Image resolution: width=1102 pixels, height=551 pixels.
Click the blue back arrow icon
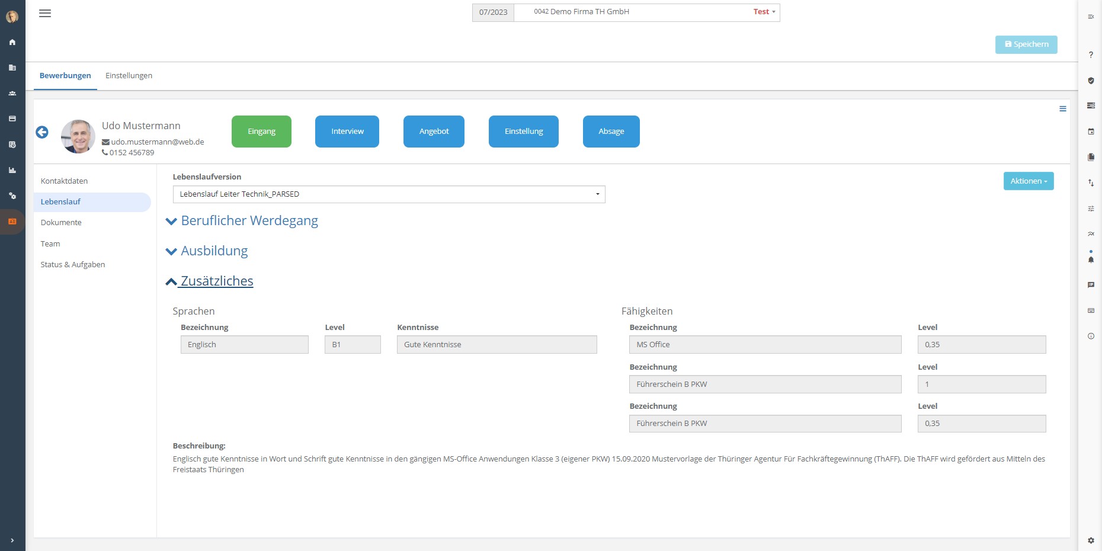(42, 132)
